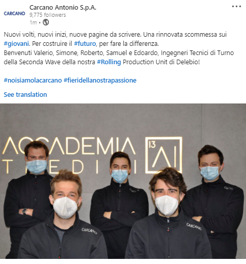The height and width of the screenshot is (264, 246).
Task: Click the 1m post timestamp
Action: coord(33,22)
